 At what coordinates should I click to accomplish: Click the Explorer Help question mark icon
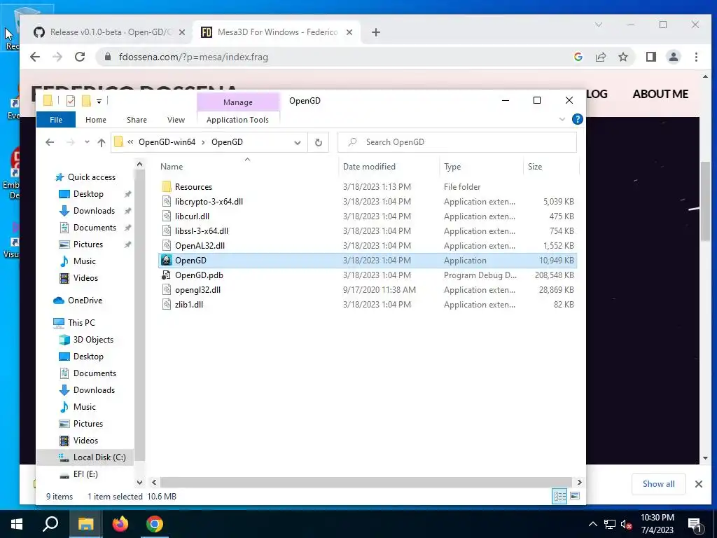577,119
